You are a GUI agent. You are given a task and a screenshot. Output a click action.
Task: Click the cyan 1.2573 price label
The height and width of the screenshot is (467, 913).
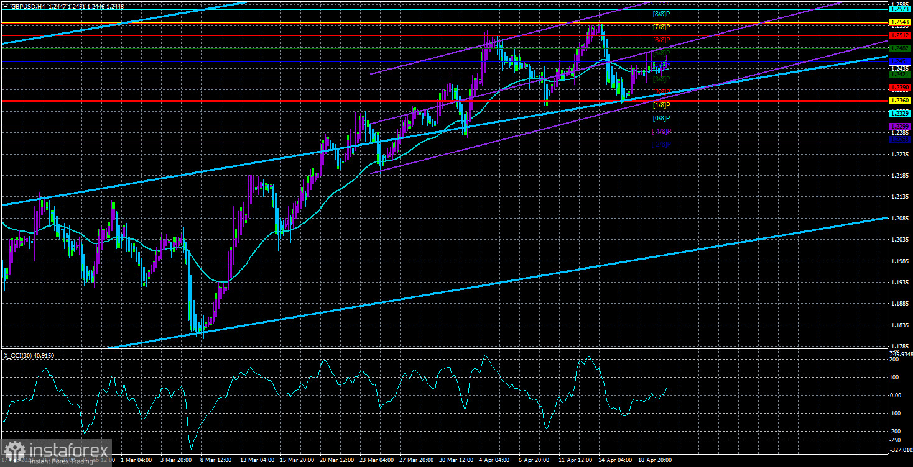click(901, 9)
